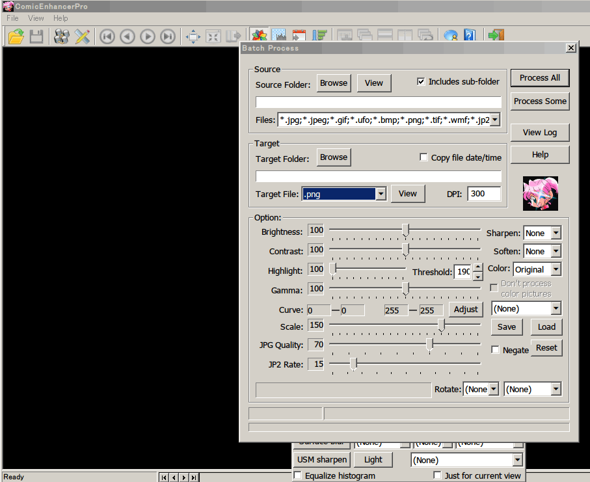This screenshot has width=590, height=482.
Task: Click the Scale slider handle
Action: (x=442, y=325)
